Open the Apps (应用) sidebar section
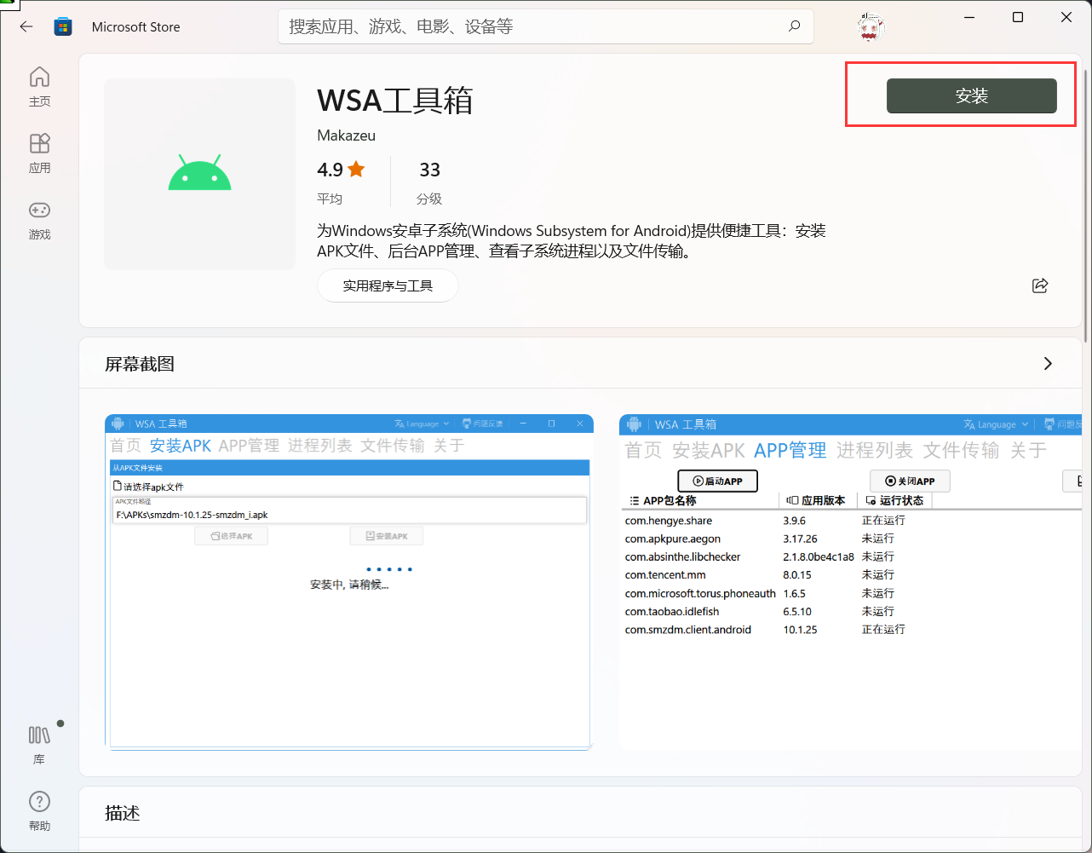Image resolution: width=1092 pixels, height=853 pixels. pyautogui.click(x=39, y=153)
